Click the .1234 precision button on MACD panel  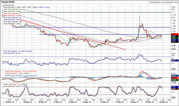click(x=174, y=82)
